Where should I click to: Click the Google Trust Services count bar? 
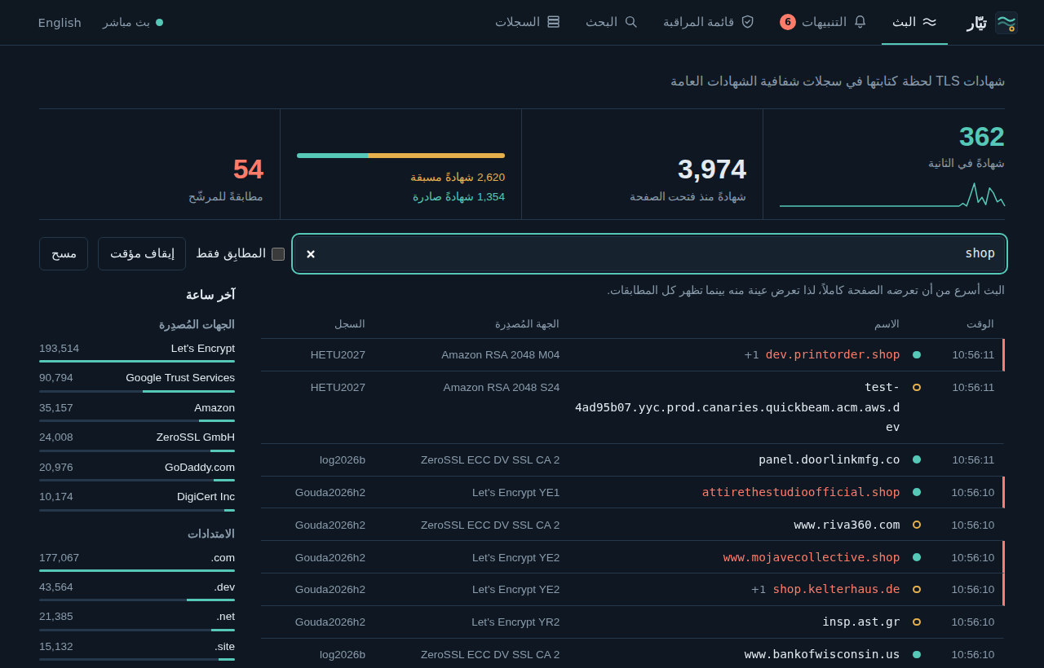137,391
